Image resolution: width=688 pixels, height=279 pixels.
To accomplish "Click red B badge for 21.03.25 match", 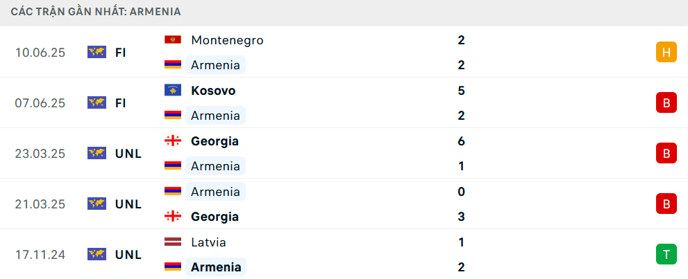I will tap(666, 204).
